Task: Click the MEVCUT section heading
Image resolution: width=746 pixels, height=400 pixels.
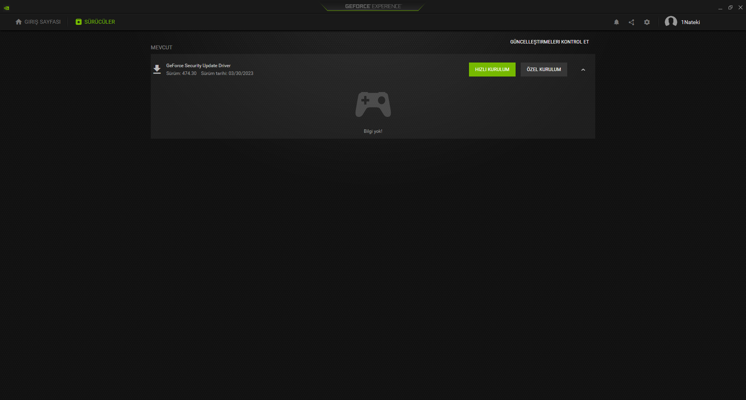Action: (x=162, y=47)
